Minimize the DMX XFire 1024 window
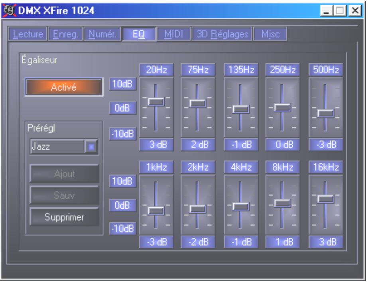368x282 pixels. [x=327, y=11]
